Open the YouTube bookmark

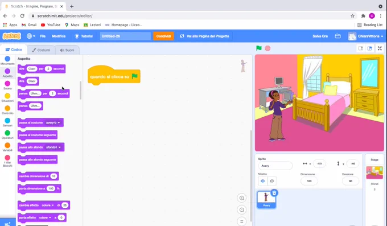click(x=51, y=25)
